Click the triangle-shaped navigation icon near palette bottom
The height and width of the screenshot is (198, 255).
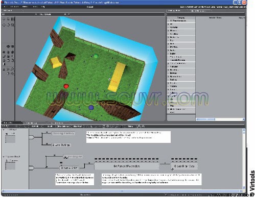4,69
